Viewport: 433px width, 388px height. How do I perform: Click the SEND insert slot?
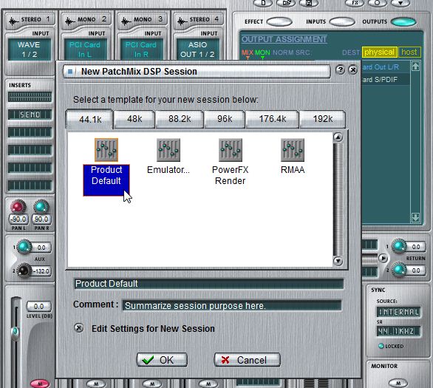pos(30,115)
